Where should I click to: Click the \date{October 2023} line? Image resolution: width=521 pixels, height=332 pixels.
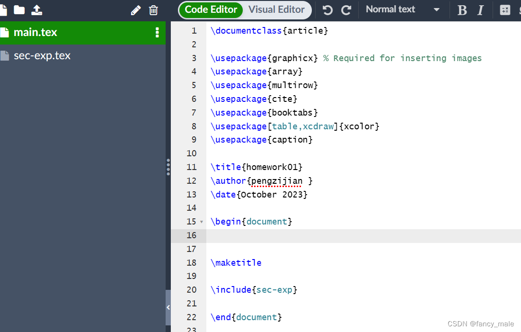click(259, 195)
